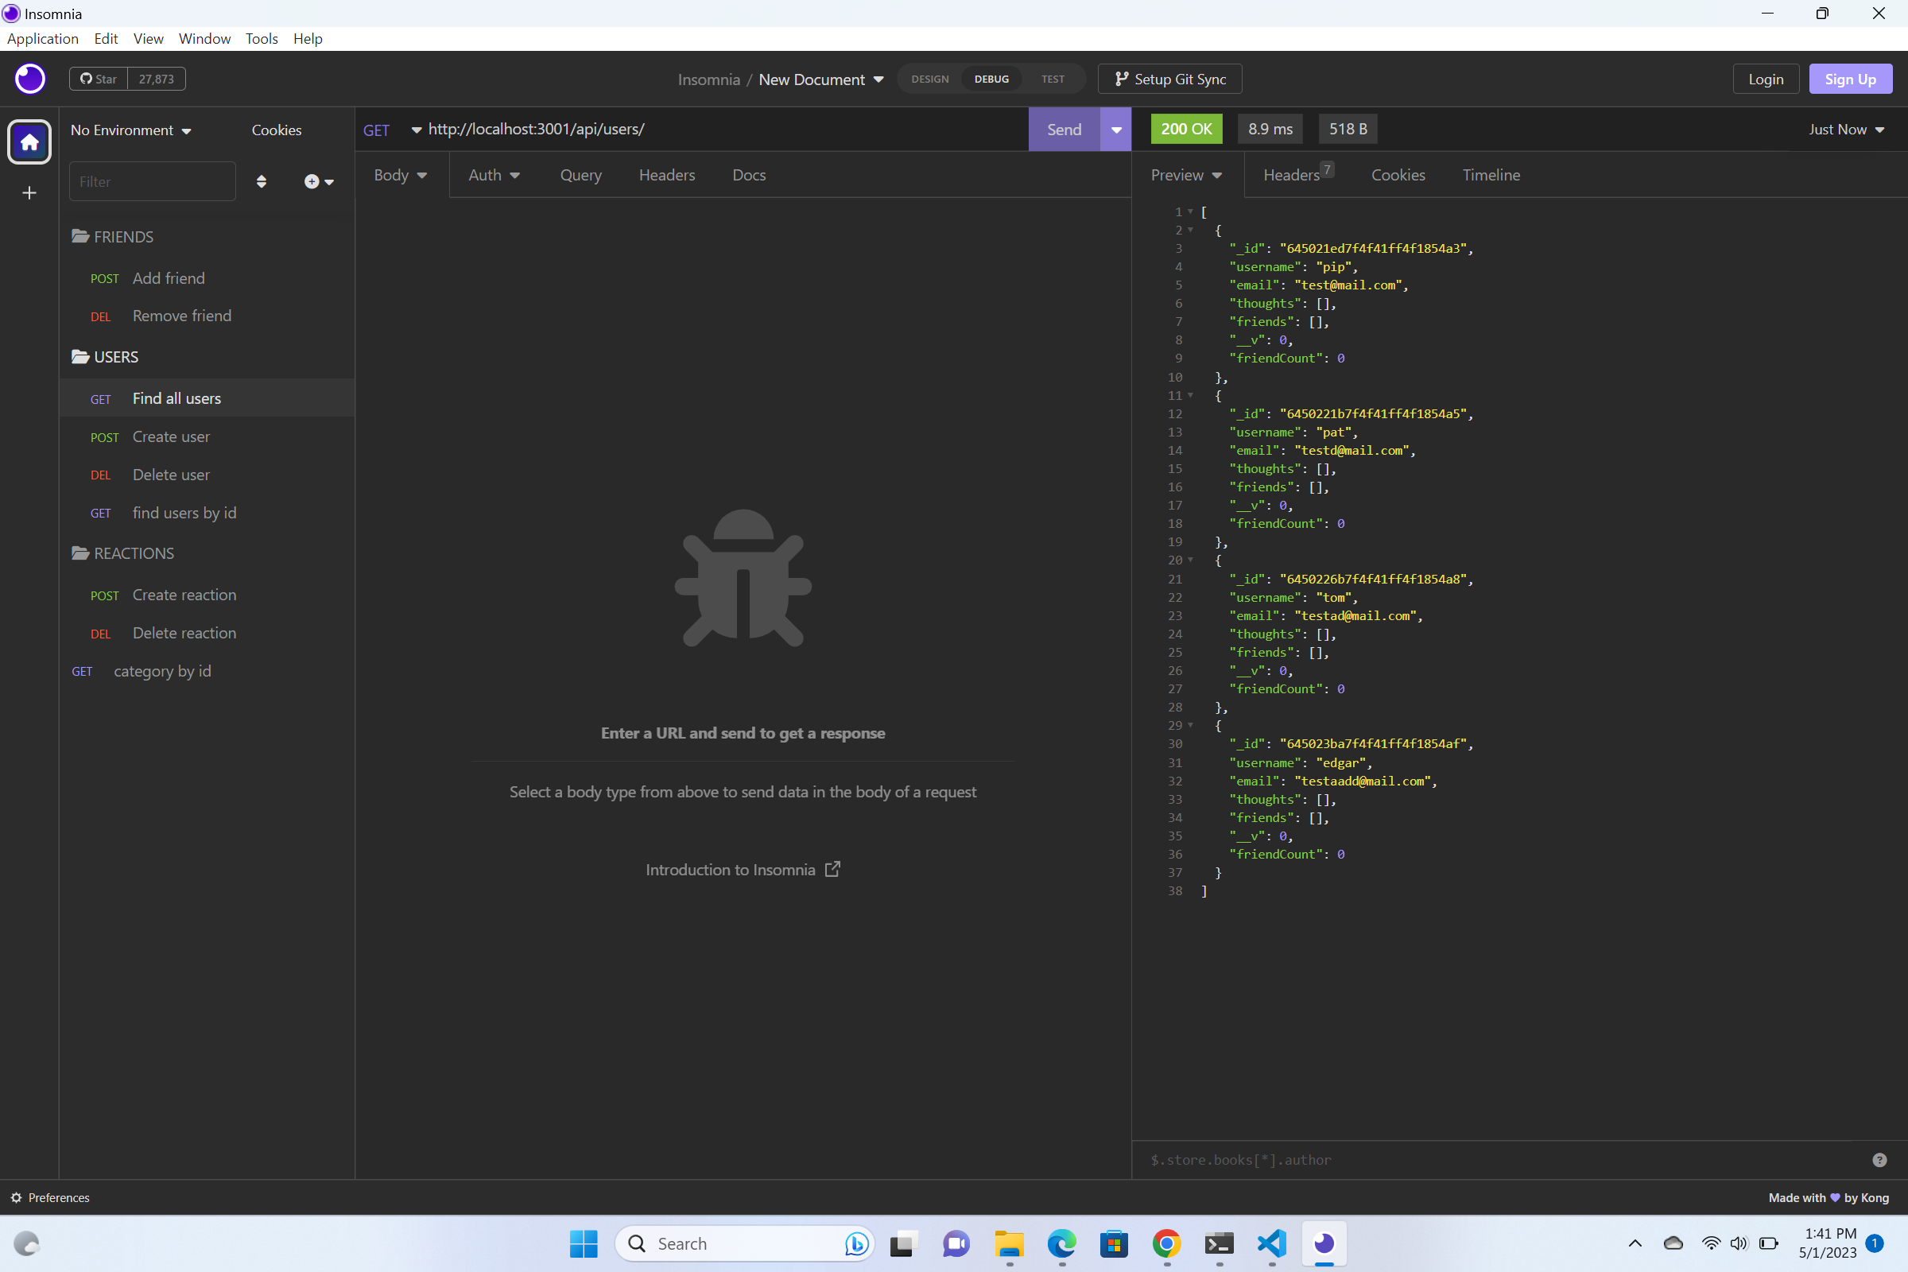Expand the New Document dropdown
This screenshot has height=1272, width=1908.
pos(879,79)
